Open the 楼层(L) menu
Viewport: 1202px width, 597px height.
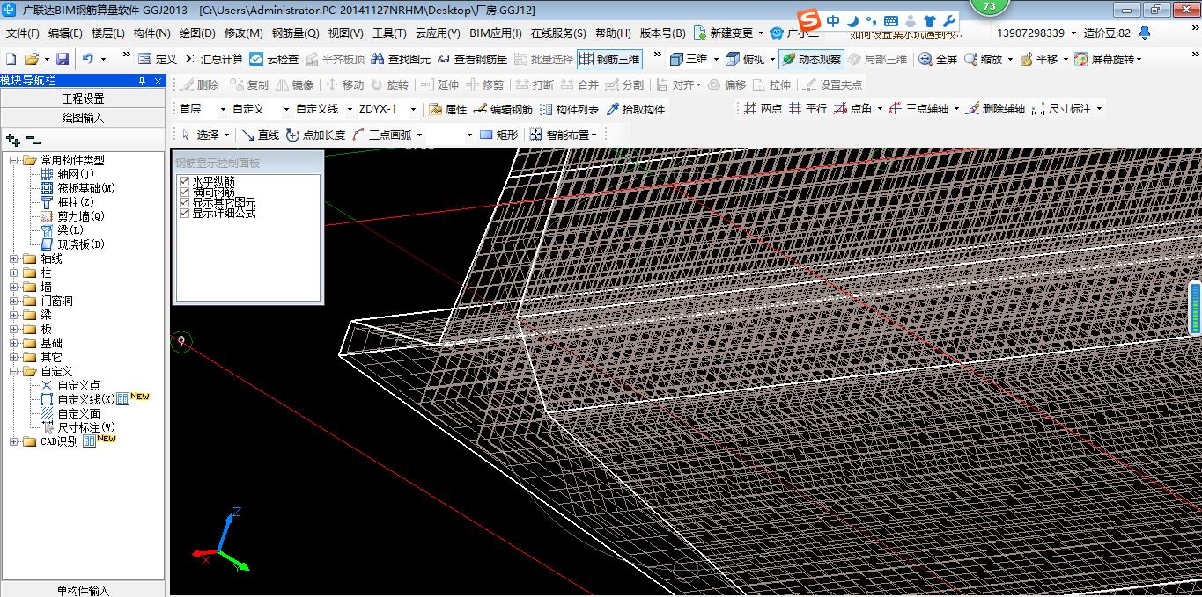point(108,33)
